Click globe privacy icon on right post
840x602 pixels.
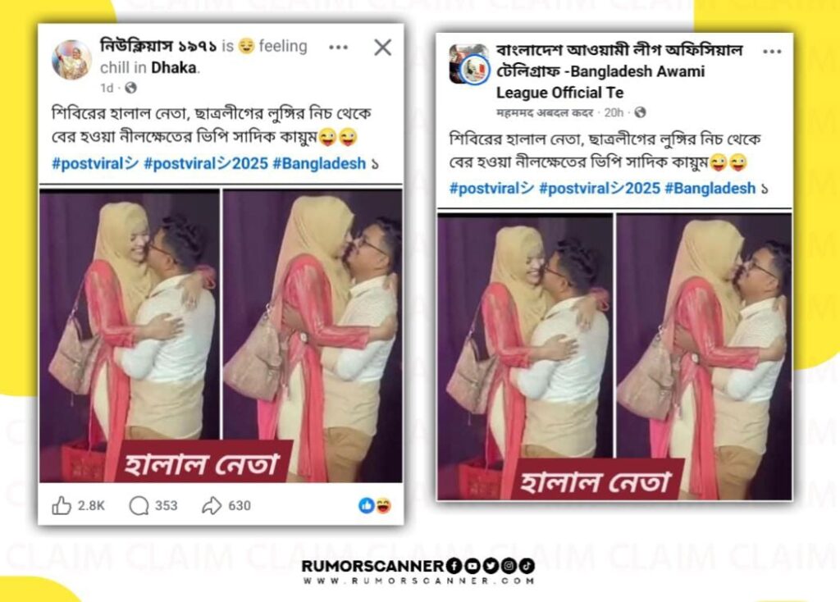(x=640, y=112)
